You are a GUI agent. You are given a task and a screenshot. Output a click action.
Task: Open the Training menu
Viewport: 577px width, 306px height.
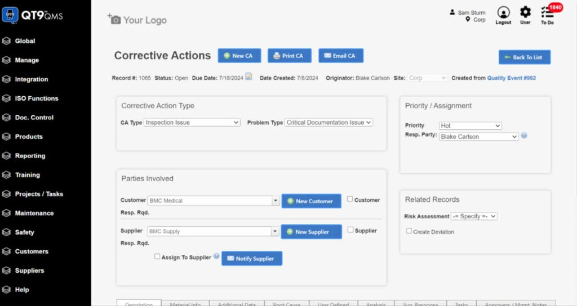(28, 174)
